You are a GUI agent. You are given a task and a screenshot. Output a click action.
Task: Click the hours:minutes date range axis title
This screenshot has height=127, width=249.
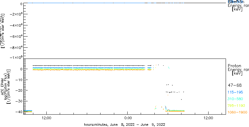[125, 125]
